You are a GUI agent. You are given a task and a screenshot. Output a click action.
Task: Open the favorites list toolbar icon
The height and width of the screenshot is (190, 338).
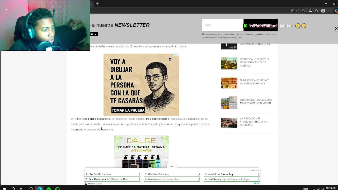(317, 11)
